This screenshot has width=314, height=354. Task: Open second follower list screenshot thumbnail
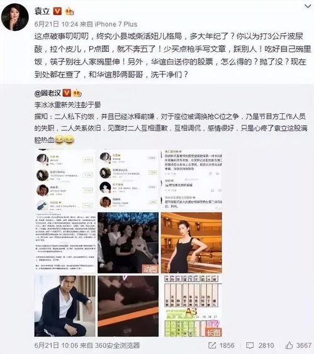128,180
